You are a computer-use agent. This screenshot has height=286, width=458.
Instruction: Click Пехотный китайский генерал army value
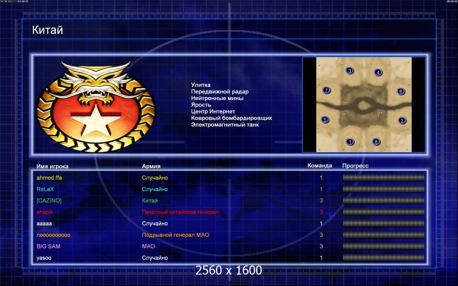[x=180, y=212]
